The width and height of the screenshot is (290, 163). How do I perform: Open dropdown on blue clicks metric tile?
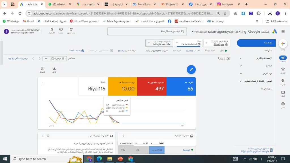[186, 82]
